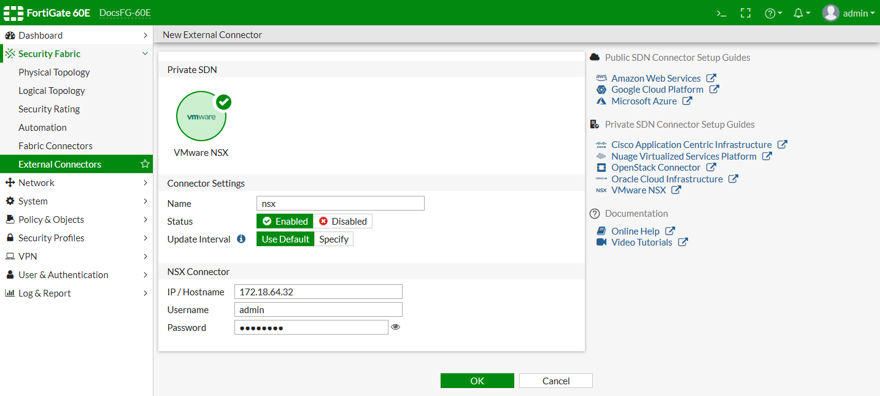Click the Cancel button

(x=556, y=381)
